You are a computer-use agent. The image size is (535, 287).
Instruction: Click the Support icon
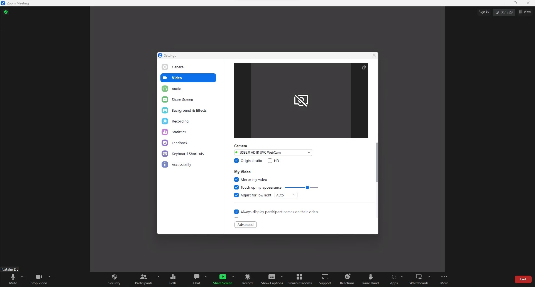point(325,277)
